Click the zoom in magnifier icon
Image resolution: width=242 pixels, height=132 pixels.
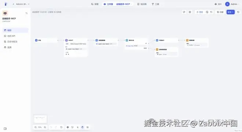(x=45, y=127)
